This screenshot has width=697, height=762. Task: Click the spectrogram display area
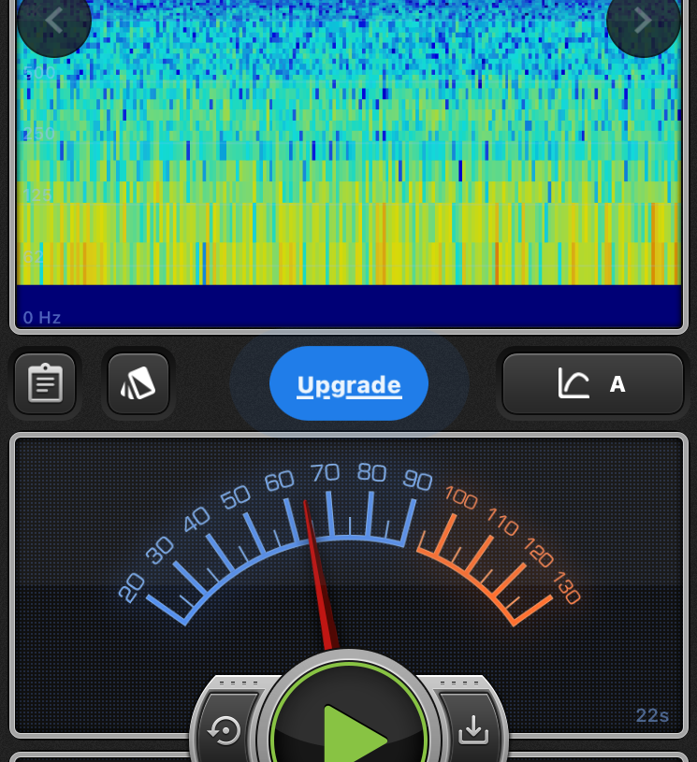(348, 150)
